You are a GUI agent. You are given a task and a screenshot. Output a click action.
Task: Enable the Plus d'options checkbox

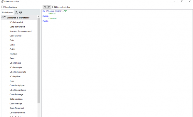(x=2, y=7)
